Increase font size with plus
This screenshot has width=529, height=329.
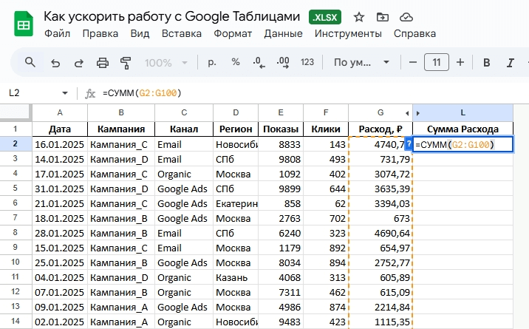pos(460,62)
